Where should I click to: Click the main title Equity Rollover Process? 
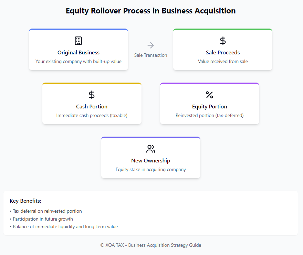150,11
